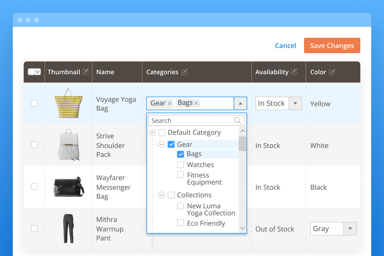Click the magnifier icon in the search box
The width and height of the screenshot is (384, 256).
(x=237, y=120)
